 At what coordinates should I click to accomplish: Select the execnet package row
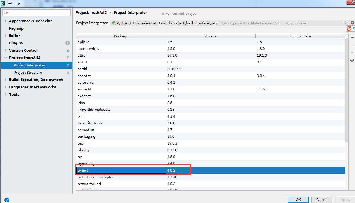coord(211,96)
